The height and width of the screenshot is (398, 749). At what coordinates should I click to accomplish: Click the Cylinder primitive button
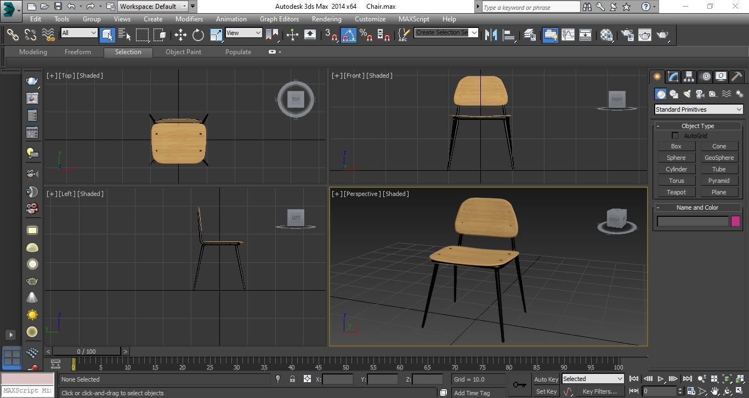(676, 169)
